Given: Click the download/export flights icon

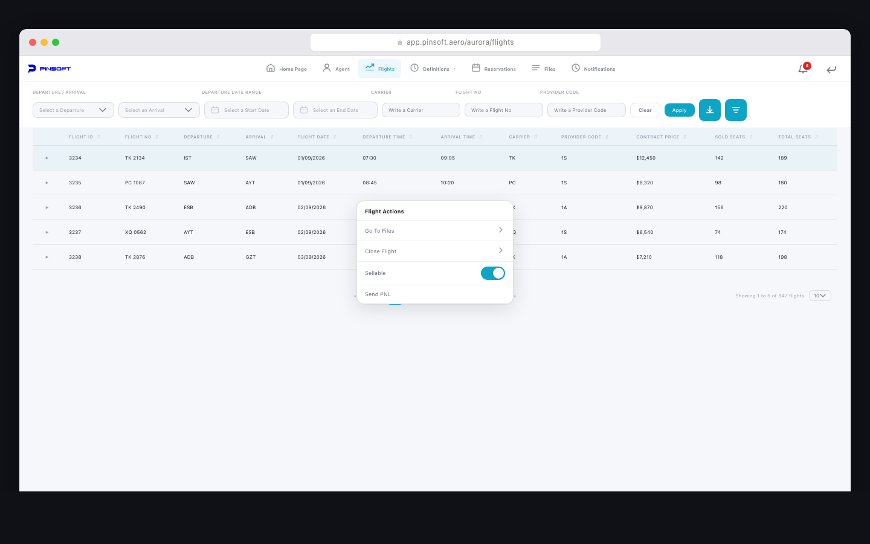Looking at the screenshot, I should click(x=709, y=110).
